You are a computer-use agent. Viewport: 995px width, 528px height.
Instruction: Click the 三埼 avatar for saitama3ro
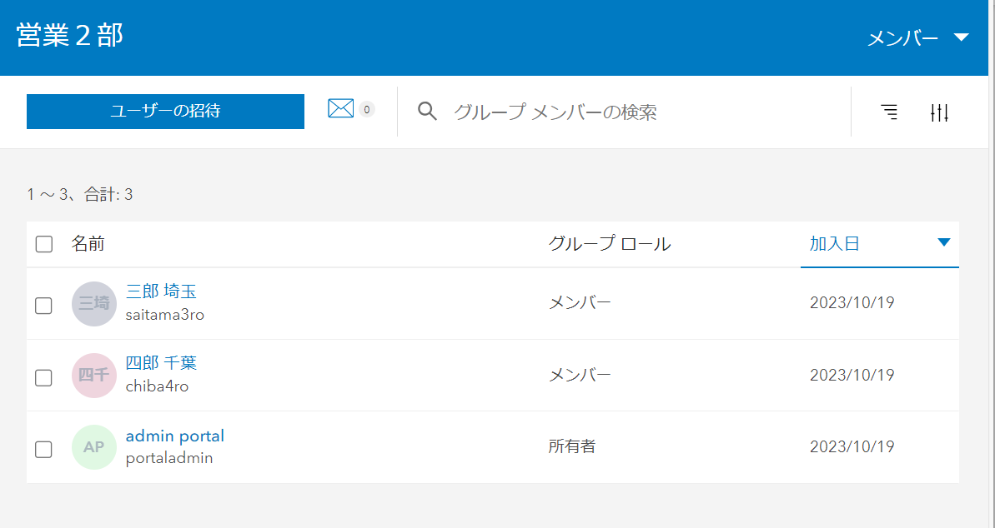pos(94,304)
